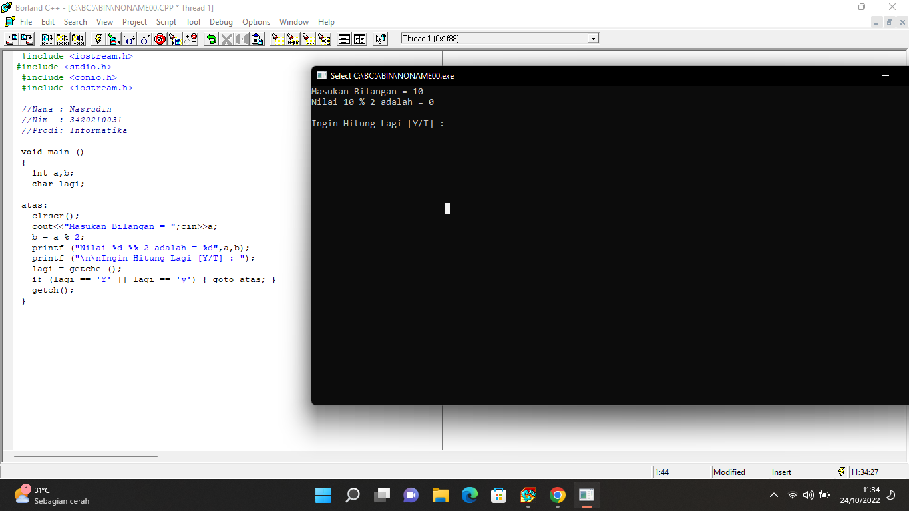Click the Make project folder icon
909x511 pixels.
click(x=63, y=39)
